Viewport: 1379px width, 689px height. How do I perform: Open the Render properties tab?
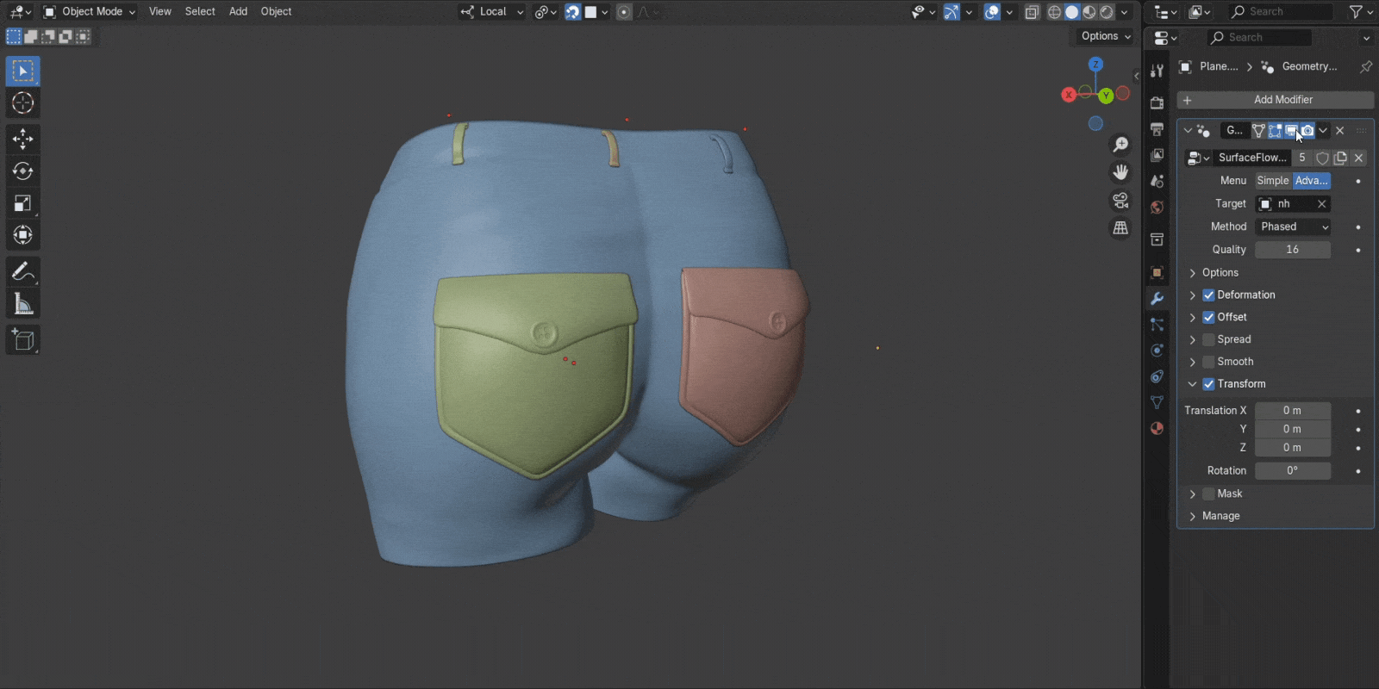click(x=1157, y=103)
